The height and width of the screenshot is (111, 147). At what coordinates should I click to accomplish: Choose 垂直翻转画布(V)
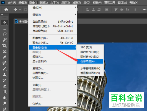coord(90,73)
